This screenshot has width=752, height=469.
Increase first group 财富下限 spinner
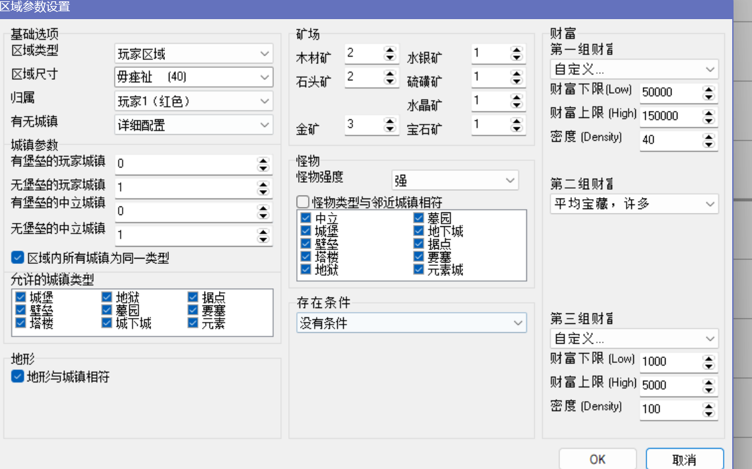[x=708, y=88]
